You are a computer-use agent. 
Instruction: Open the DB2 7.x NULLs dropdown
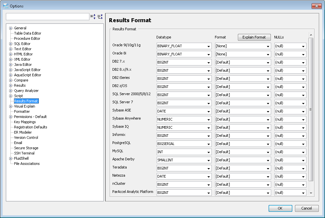tap(290, 62)
